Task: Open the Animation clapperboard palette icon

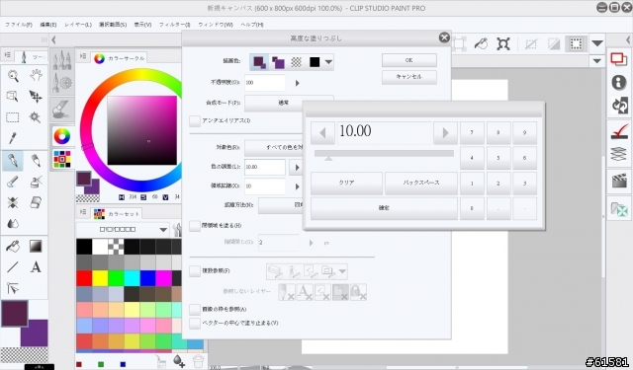Action: pyautogui.click(x=618, y=181)
